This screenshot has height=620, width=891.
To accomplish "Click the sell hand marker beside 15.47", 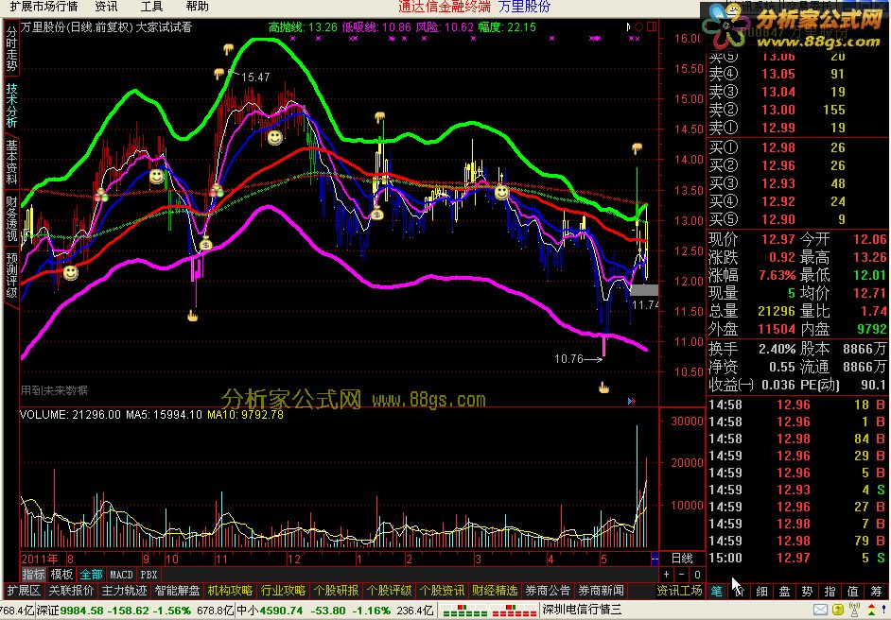I will (219, 74).
